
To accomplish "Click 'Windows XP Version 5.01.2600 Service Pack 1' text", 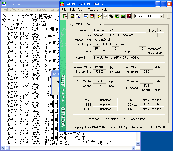I will [118, 119].
